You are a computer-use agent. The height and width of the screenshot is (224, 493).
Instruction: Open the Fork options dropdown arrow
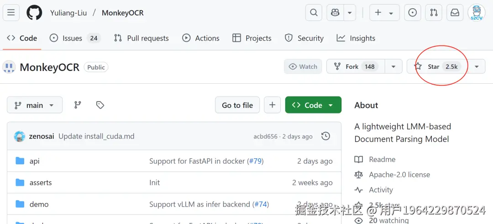[x=393, y=66]
